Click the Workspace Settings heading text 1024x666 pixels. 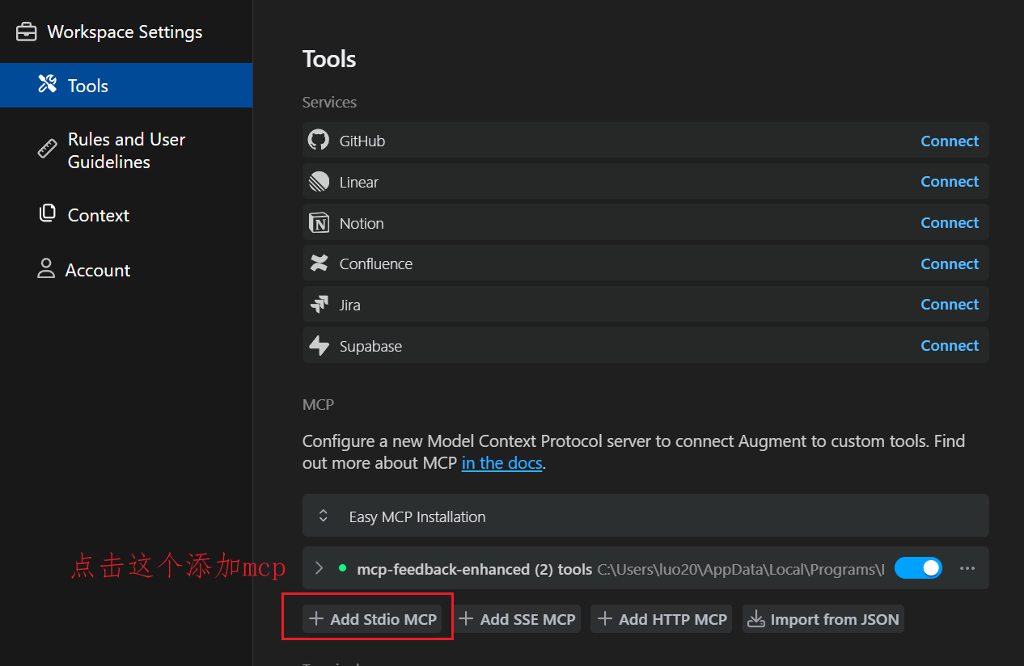click(x=125, y=32)
